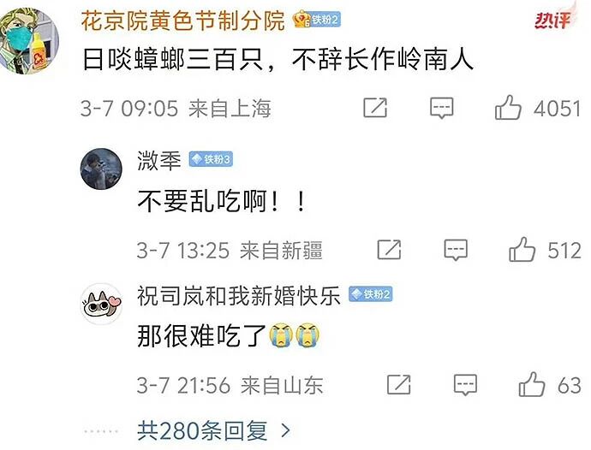Open 潋季's avatar
Image resolution: width=591 pixels, height=450 pixels.
101,169
